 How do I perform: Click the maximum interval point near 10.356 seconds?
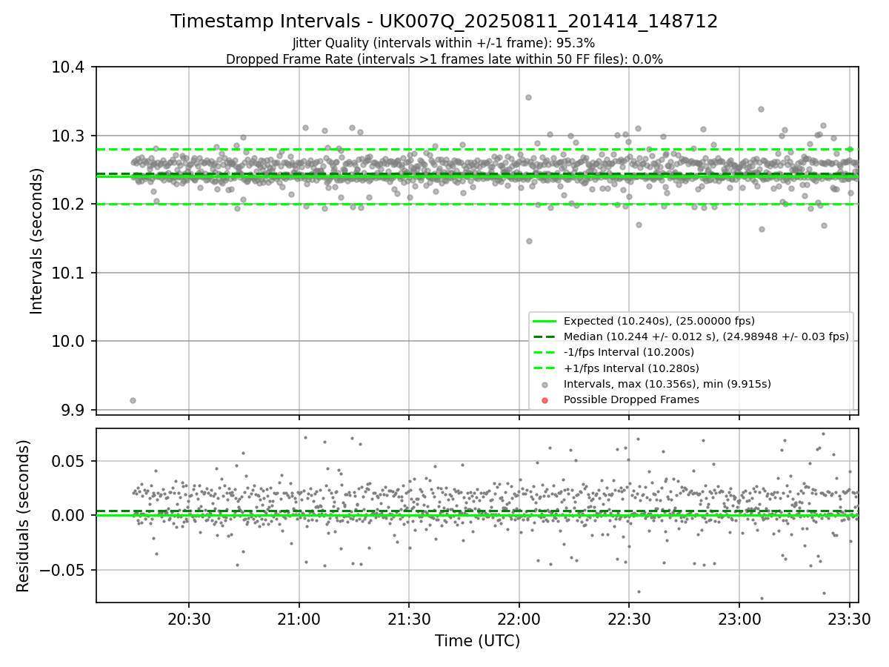point(528,97)
